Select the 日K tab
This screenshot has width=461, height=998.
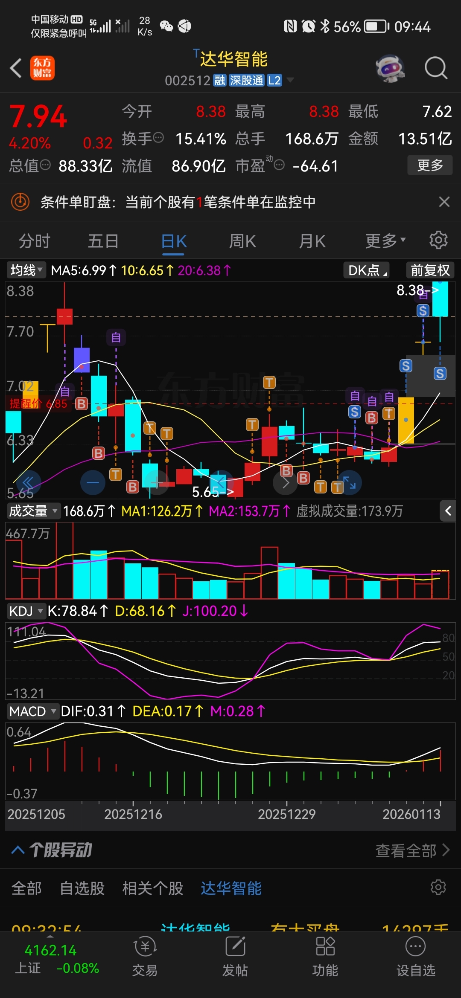point(174,241)
